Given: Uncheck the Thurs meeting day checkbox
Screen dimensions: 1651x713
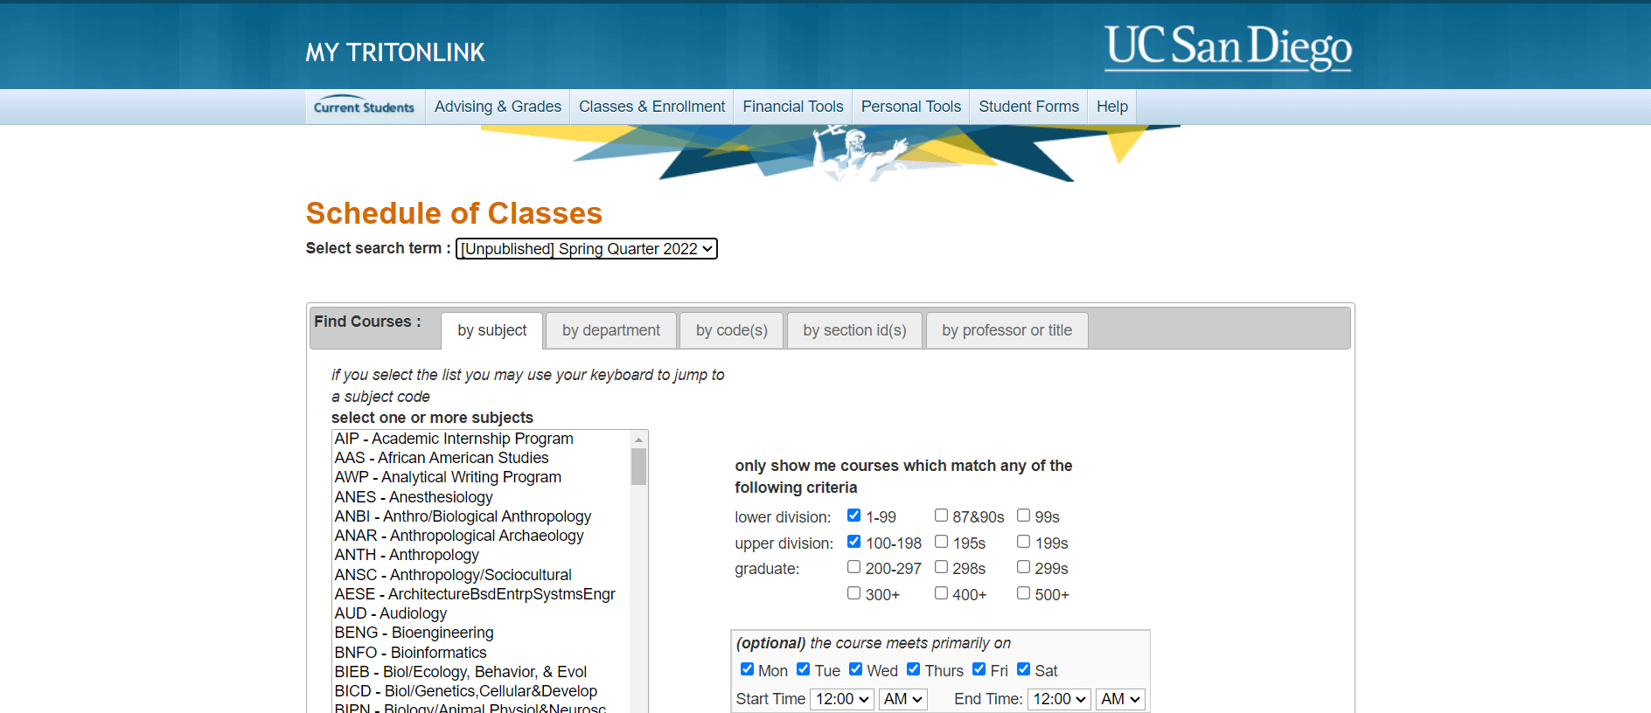Looking at the screenshot, I should 913,669.
